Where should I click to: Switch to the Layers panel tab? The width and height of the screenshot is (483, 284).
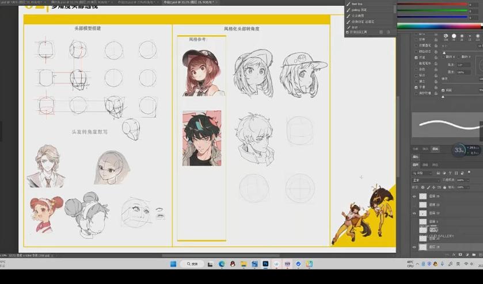pos(416,164)
